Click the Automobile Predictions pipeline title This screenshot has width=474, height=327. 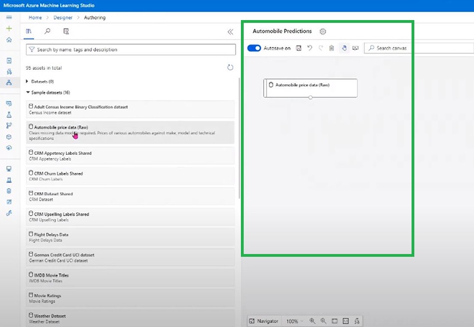pyautogui.click(x=282, y=31)
